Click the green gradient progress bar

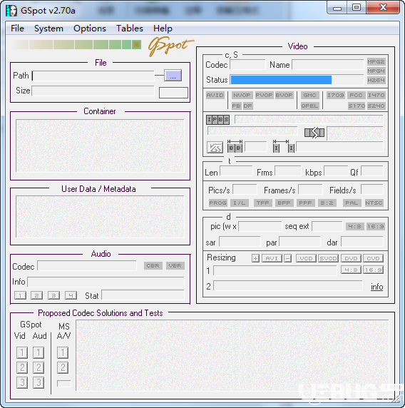(77, 45)
